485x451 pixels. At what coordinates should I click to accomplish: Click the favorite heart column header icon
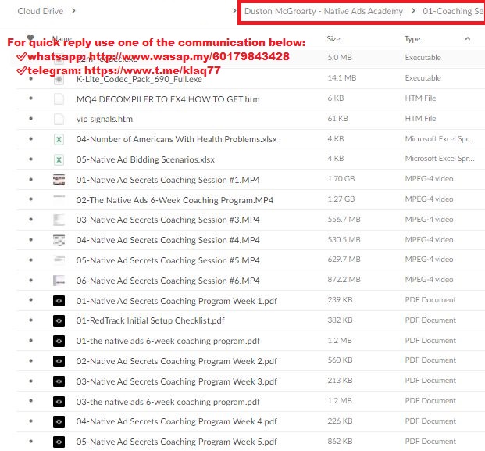[30, 38]
